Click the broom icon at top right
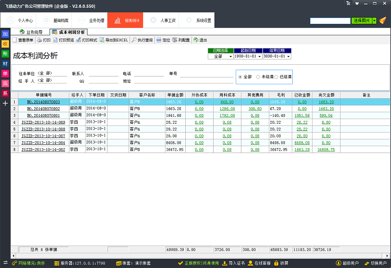This screenshot has width=391, height=268. (383, 21)
